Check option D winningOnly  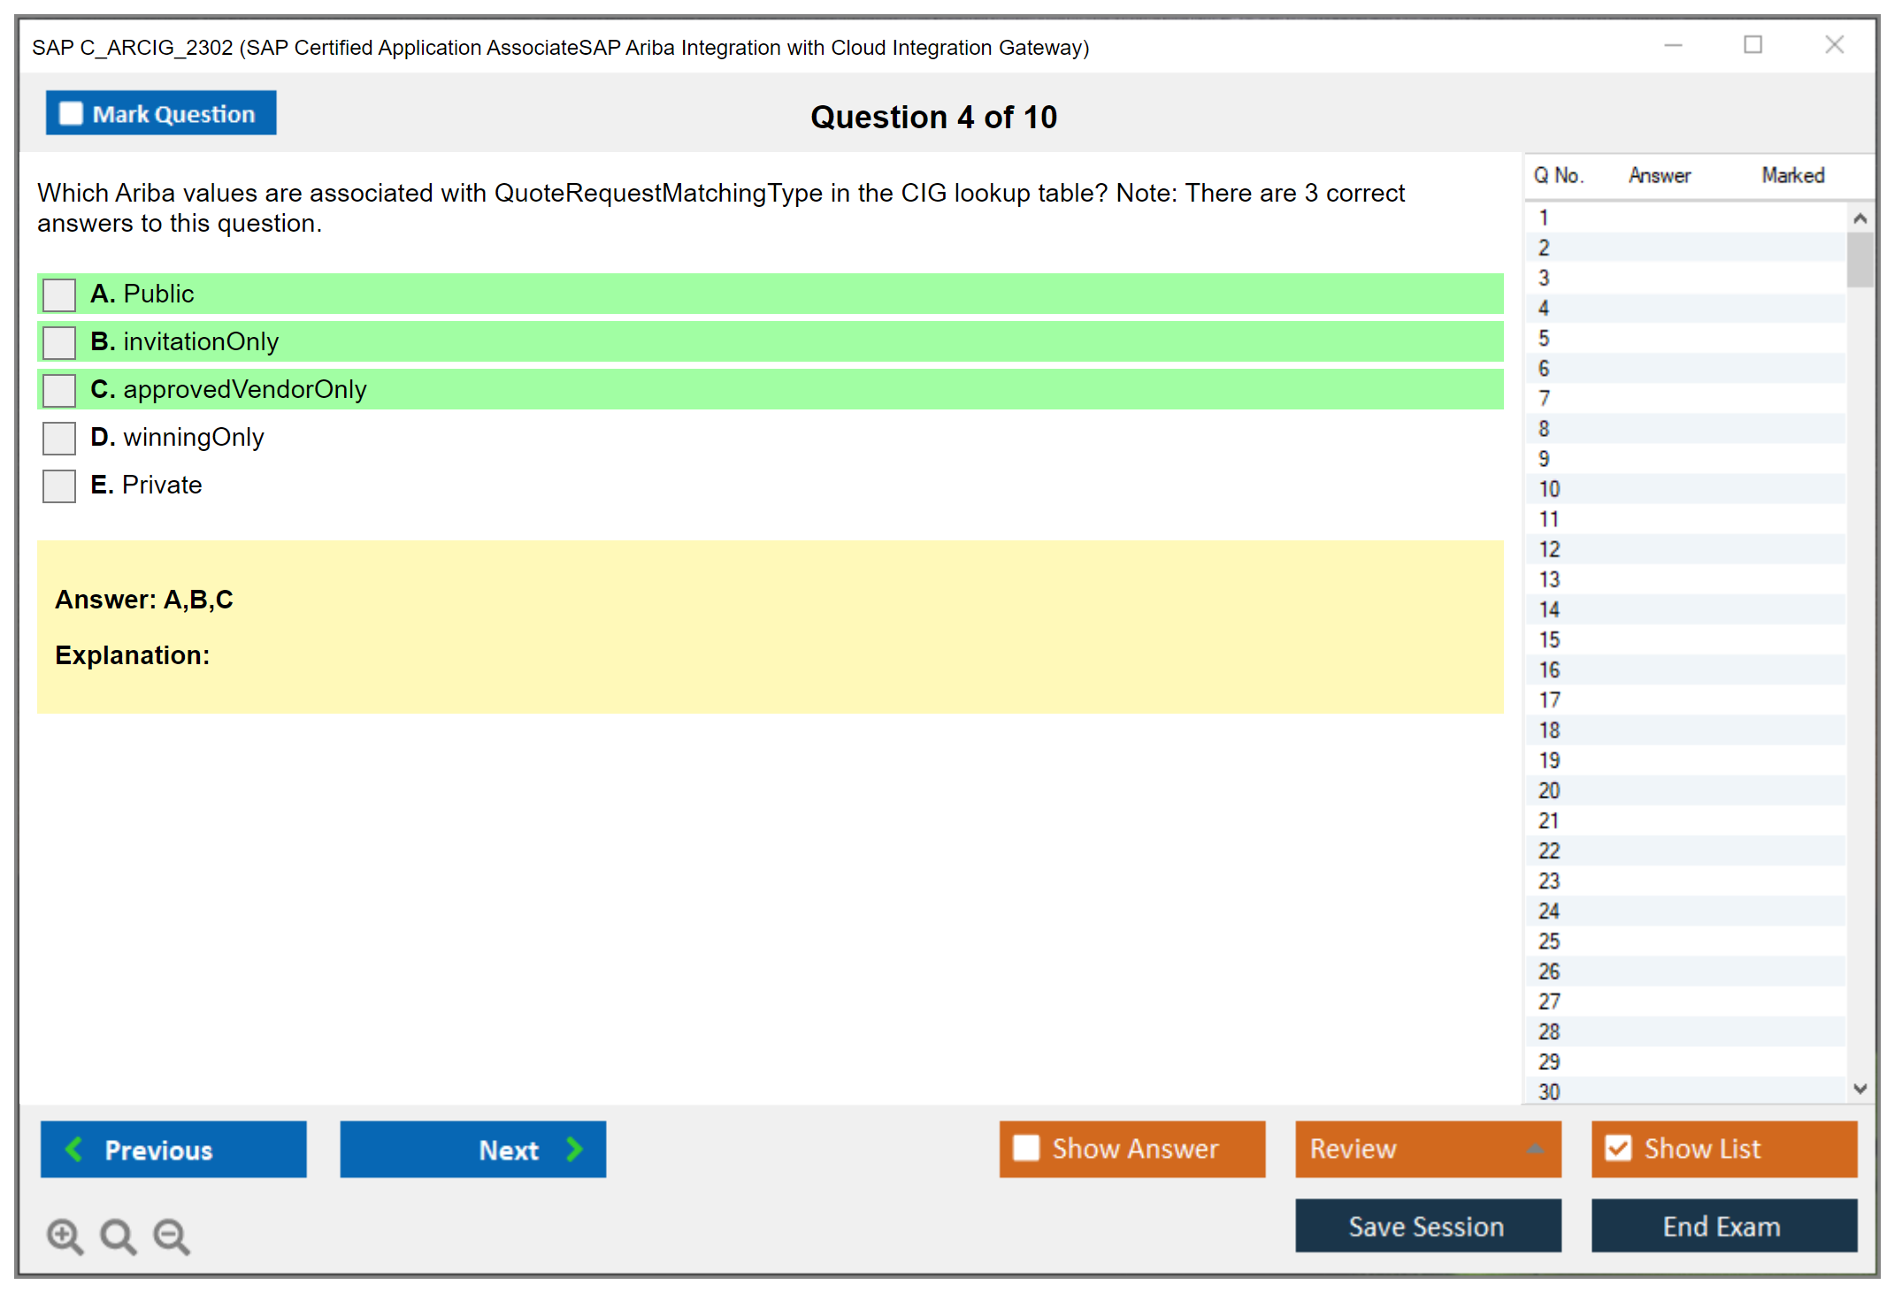tap(59, 438)
